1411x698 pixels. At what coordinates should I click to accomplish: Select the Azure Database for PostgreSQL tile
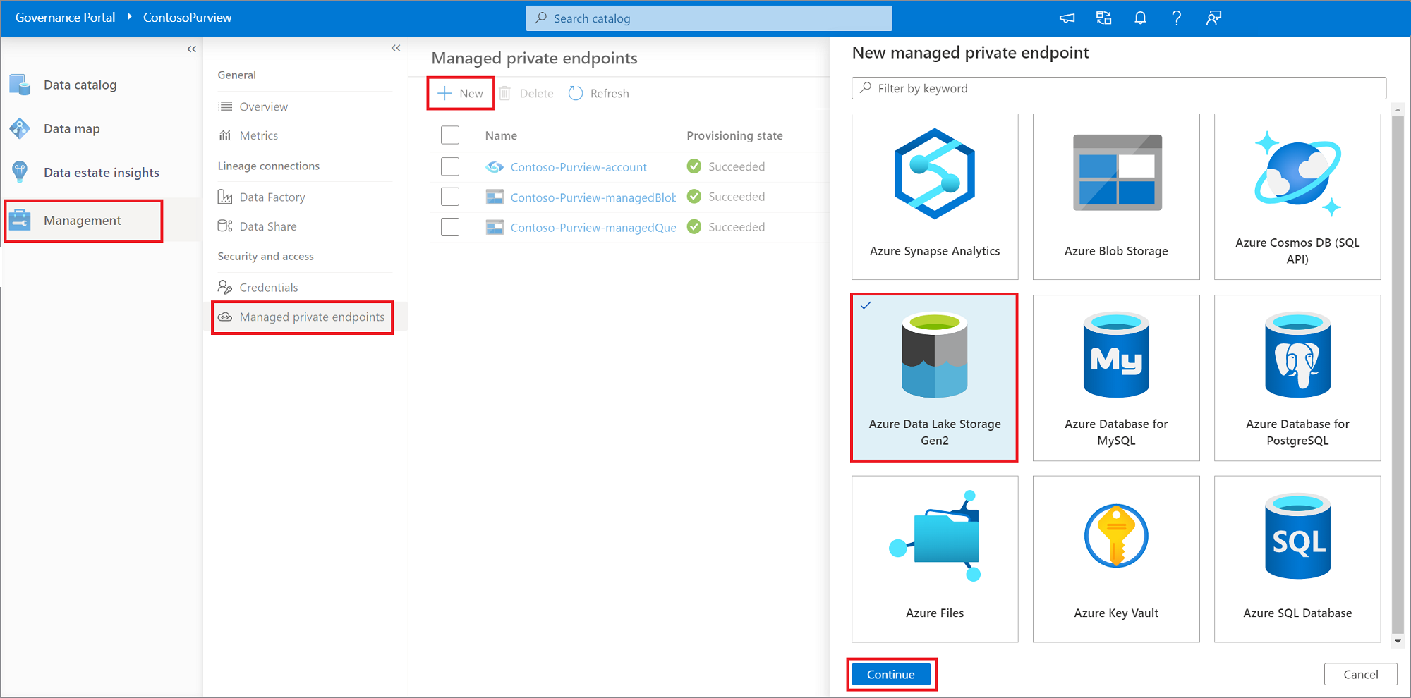click(x=1297, y=378)
